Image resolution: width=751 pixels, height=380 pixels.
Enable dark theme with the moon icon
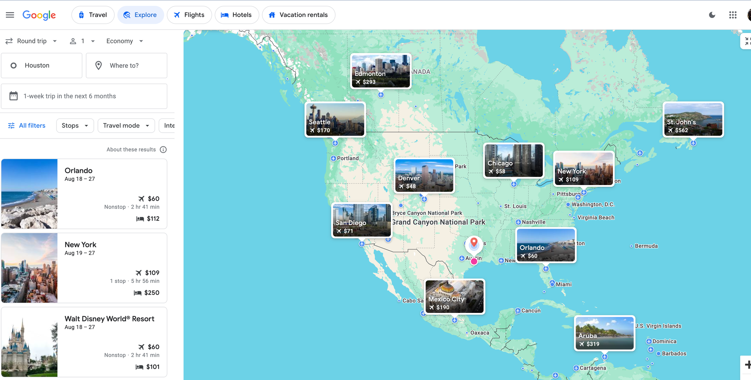[711, 15]
